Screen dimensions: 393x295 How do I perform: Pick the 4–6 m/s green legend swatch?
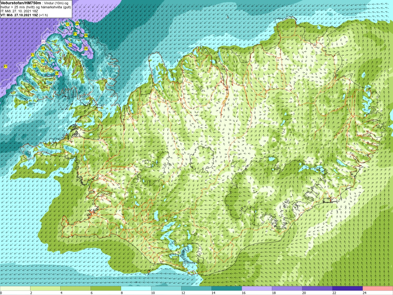point(76,288)
